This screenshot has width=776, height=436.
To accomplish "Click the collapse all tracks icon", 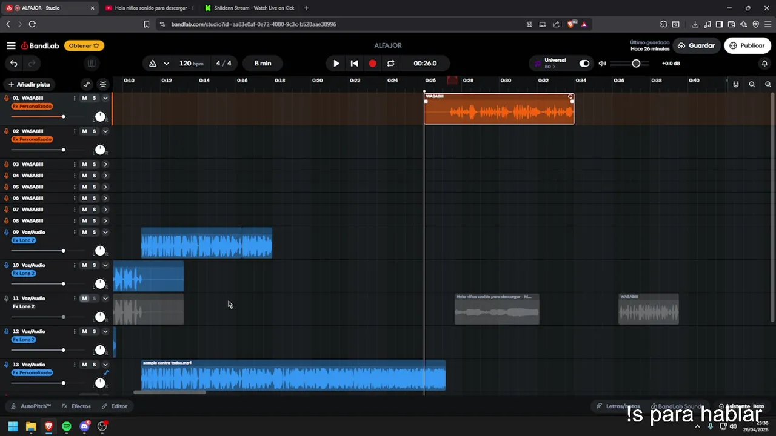I will (103, 84).
